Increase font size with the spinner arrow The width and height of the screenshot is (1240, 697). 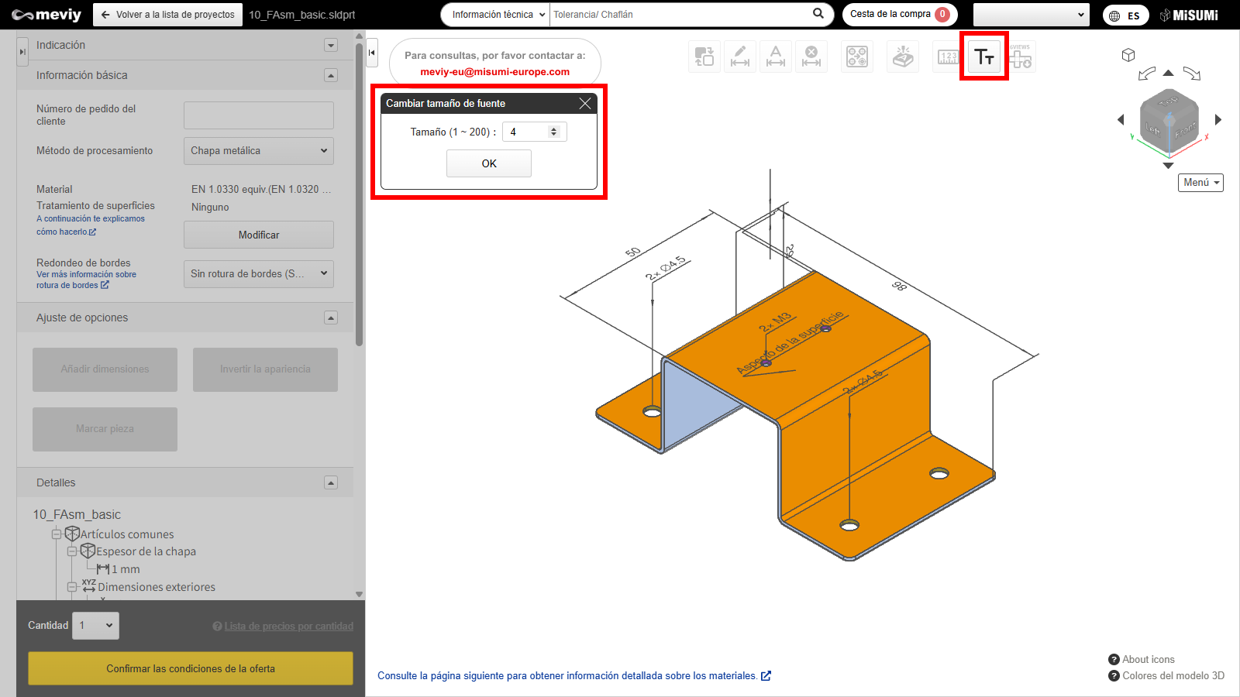[553, 129]
